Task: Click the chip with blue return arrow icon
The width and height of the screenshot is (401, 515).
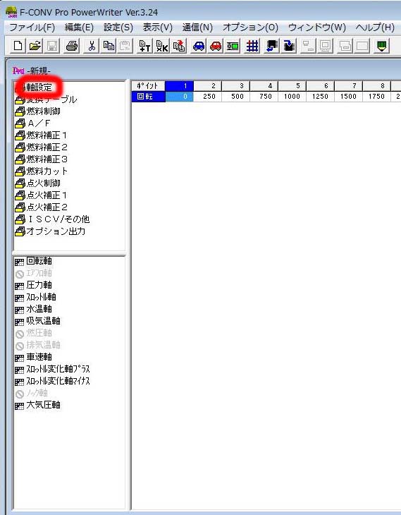Action: 272,46
